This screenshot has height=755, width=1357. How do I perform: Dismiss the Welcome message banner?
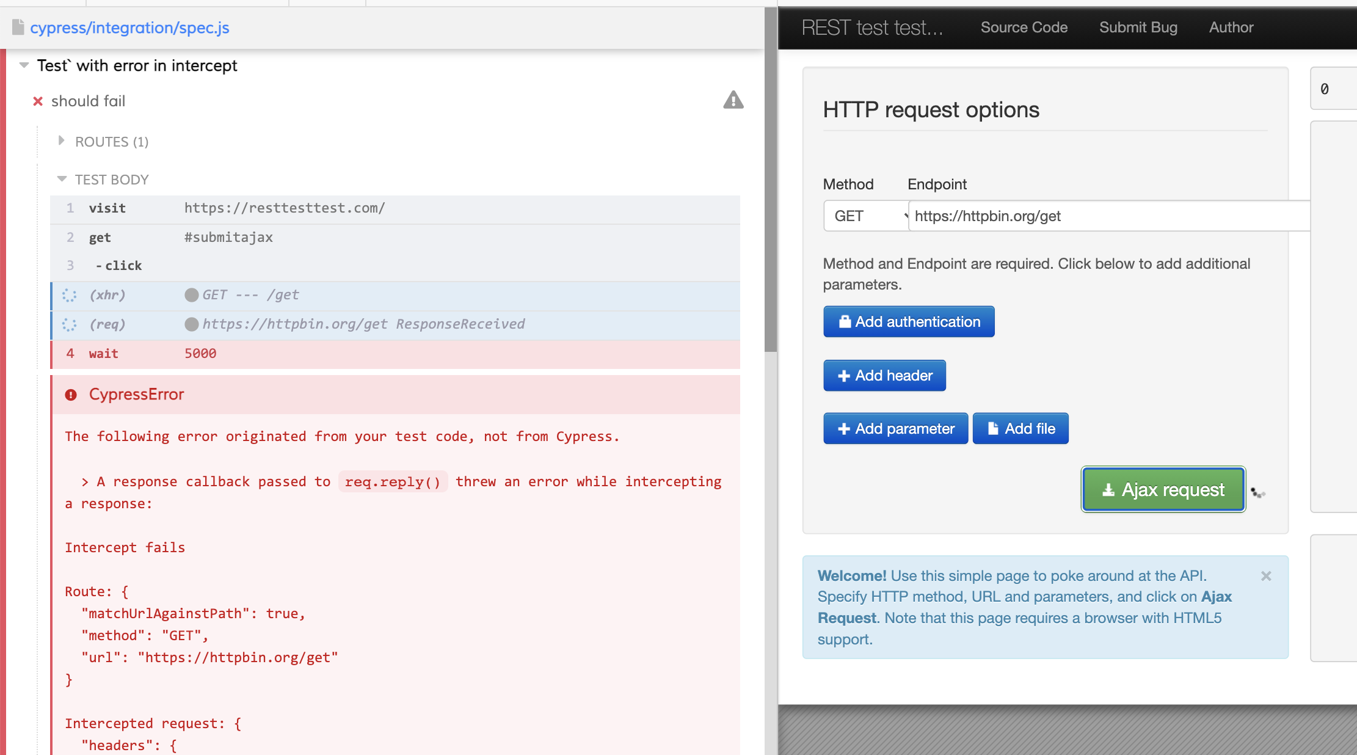[1266, 576]
